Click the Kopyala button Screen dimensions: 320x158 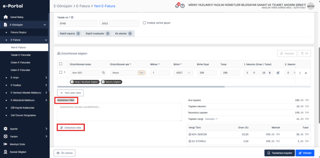click(287, 54)
